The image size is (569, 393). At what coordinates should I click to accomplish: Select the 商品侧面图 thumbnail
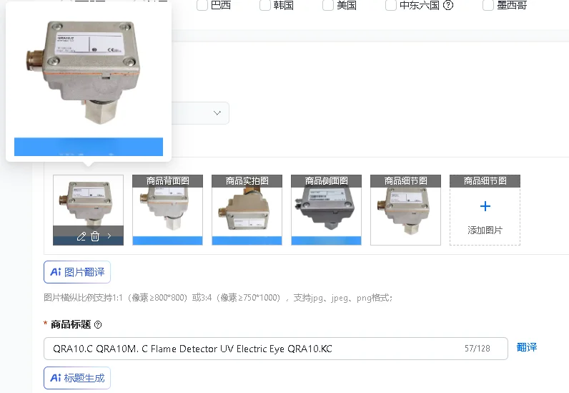pyautogui.click(x=326, y=210)
